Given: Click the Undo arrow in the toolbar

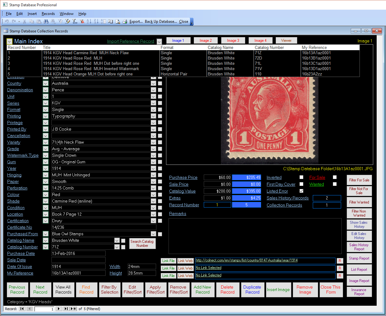Looking at the screenshot, I should click(x=7, y=22).
